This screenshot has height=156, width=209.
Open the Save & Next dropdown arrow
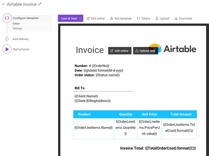[80, 18]
